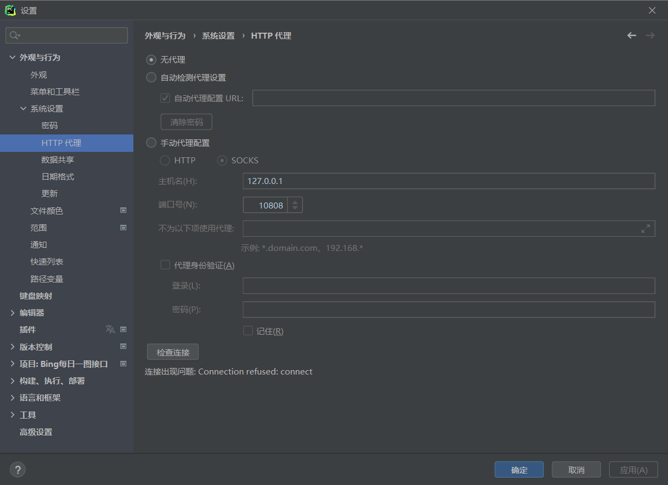Click the project-level icon next to 文件颜色
668x485 pixels.
tap(123, 211)
